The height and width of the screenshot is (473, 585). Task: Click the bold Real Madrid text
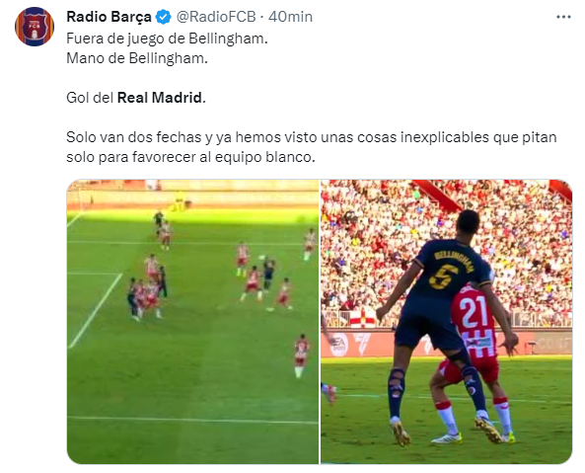[x=160, y=98]
